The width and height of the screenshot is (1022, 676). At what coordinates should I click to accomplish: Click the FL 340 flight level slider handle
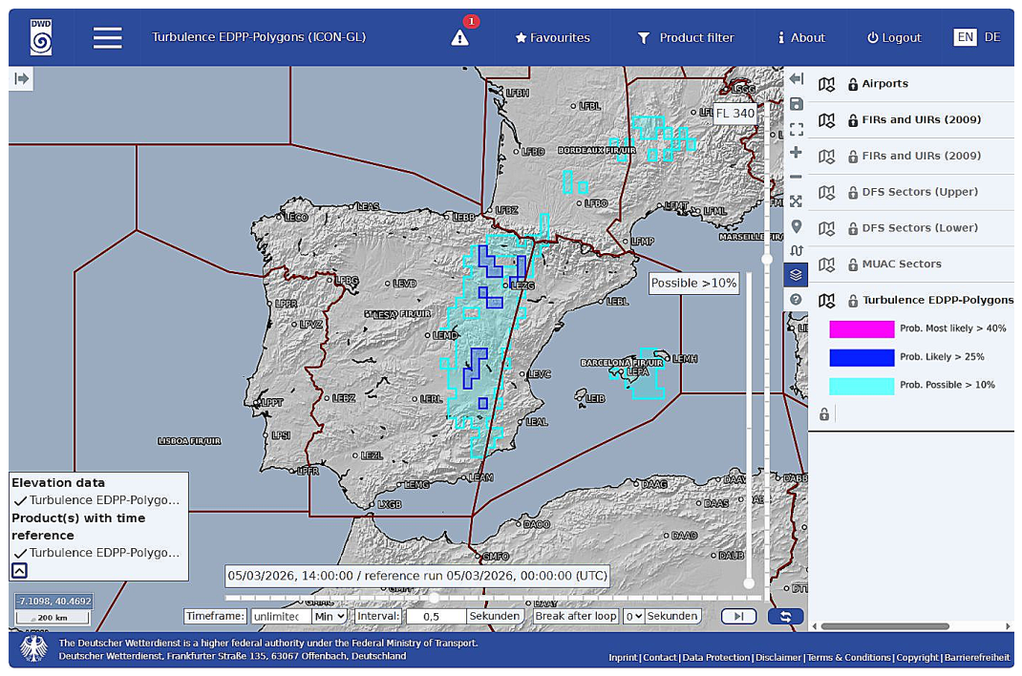[x=767, y=259]
